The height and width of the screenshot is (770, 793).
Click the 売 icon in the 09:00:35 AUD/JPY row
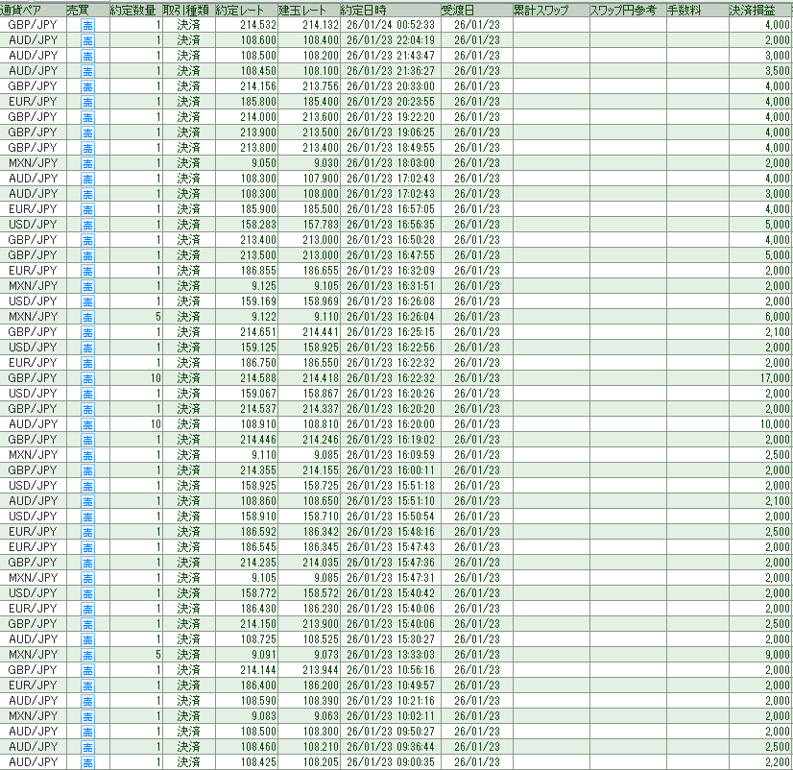[x=87, y=762]
